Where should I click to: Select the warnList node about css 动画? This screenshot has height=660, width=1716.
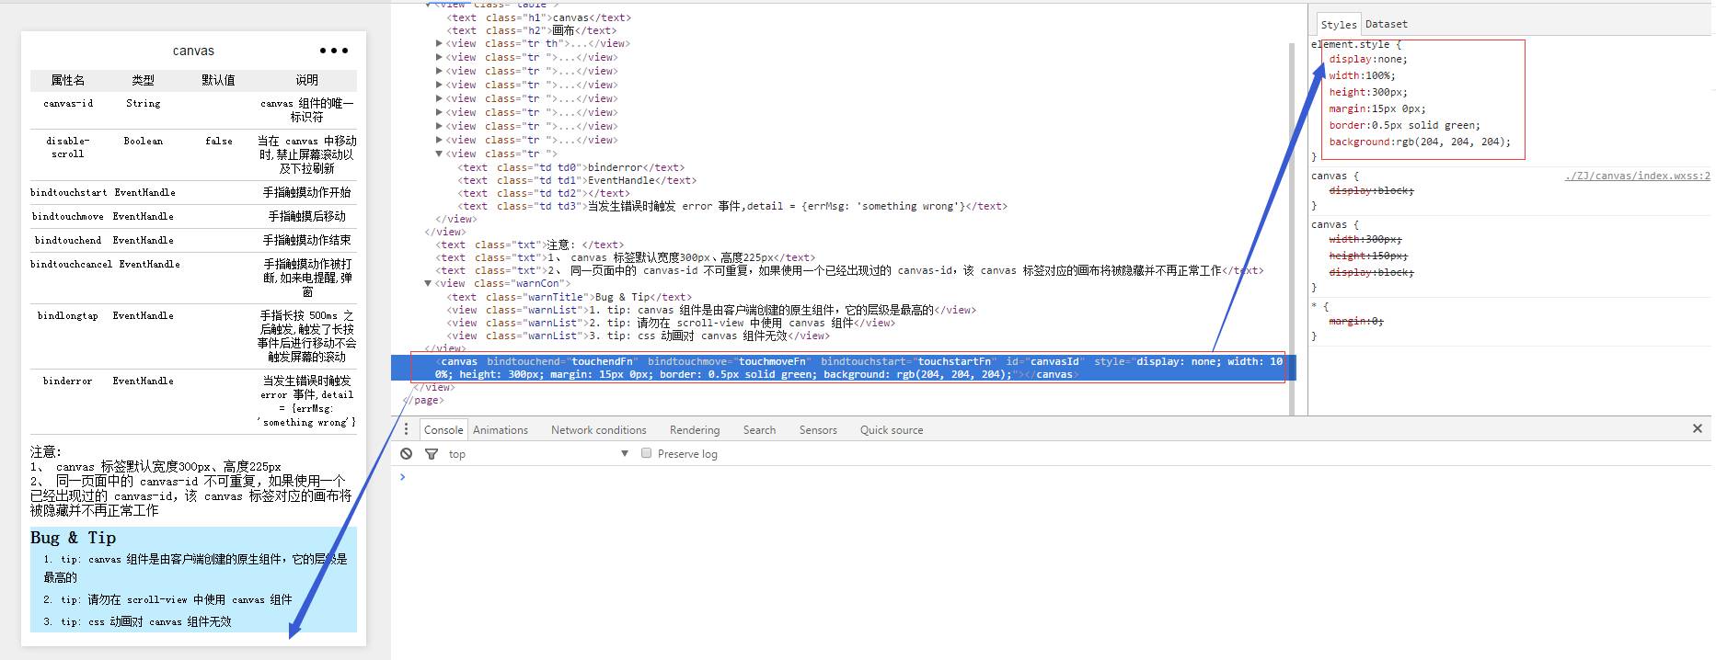tap(639, 336)
